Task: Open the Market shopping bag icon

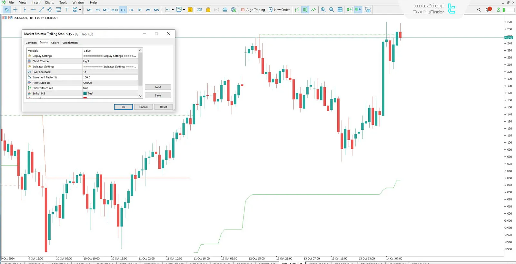Action: pyautogui.click(x=208, y=10)
